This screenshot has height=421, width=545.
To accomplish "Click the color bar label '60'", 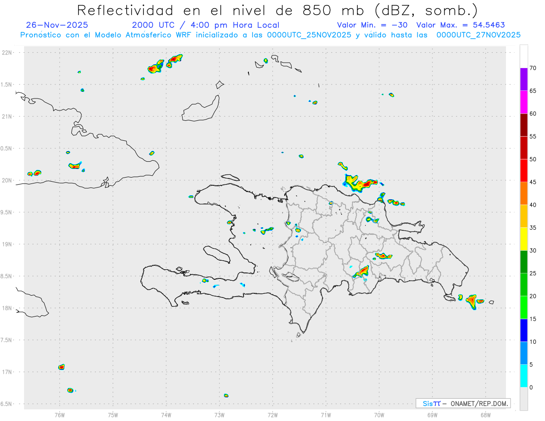I will pyautogui.click(x=533, y=114).
